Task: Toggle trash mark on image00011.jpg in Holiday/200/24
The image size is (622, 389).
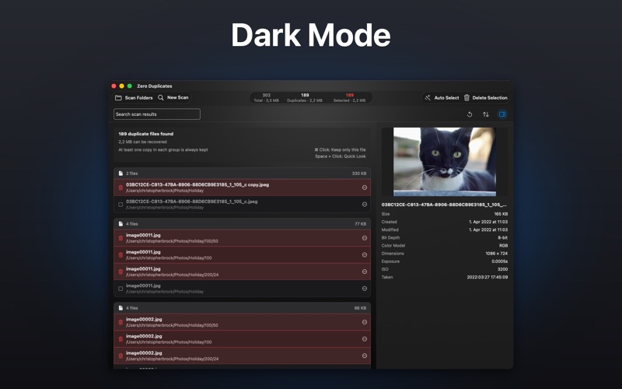Action: click(121, 272)
